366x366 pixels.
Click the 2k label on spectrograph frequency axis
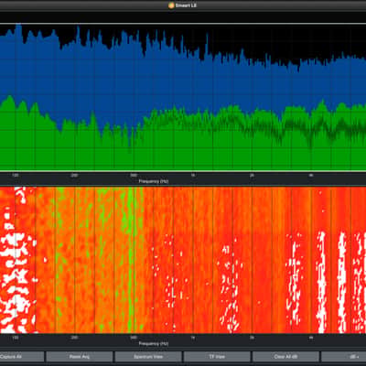click(252, 338)
